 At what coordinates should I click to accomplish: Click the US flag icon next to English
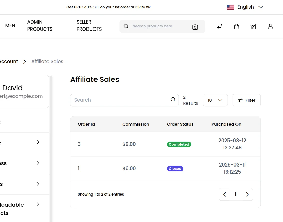tap(230, 7)
